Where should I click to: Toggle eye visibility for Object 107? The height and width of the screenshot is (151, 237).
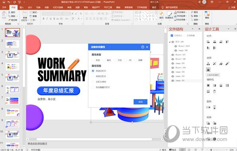pyautogui.click(x=173, y=55)
